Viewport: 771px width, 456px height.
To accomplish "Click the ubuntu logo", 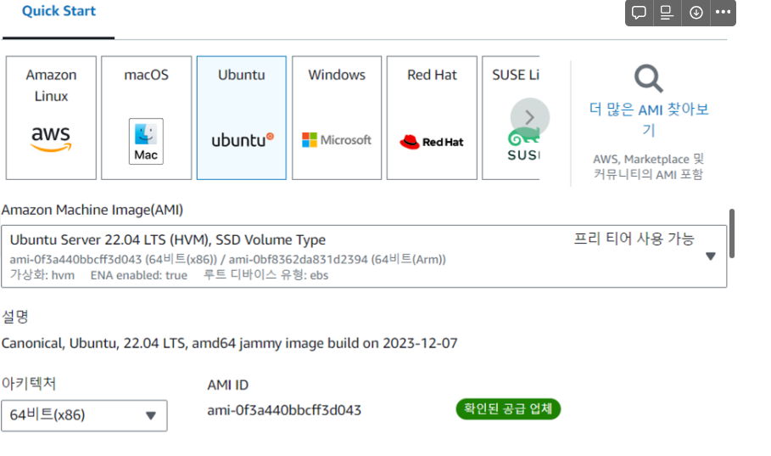I will tap(243, 140).
